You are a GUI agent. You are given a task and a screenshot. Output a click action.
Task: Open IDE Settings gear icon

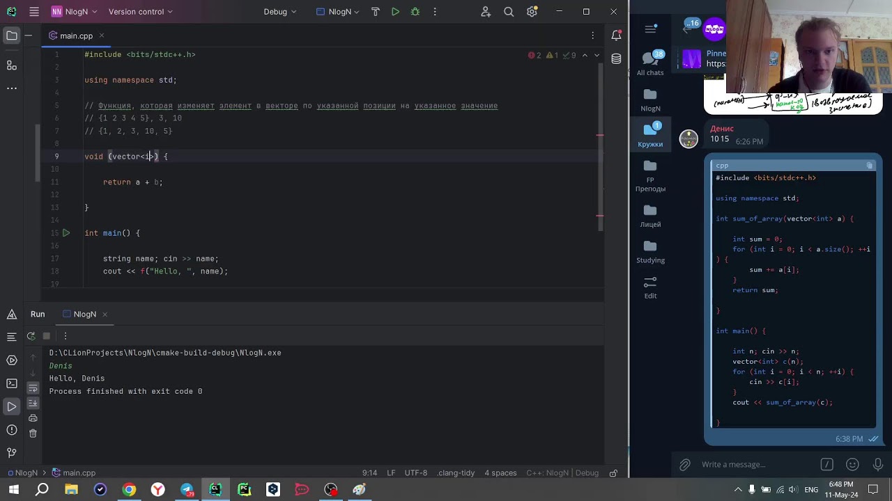[x=532, y=12]
